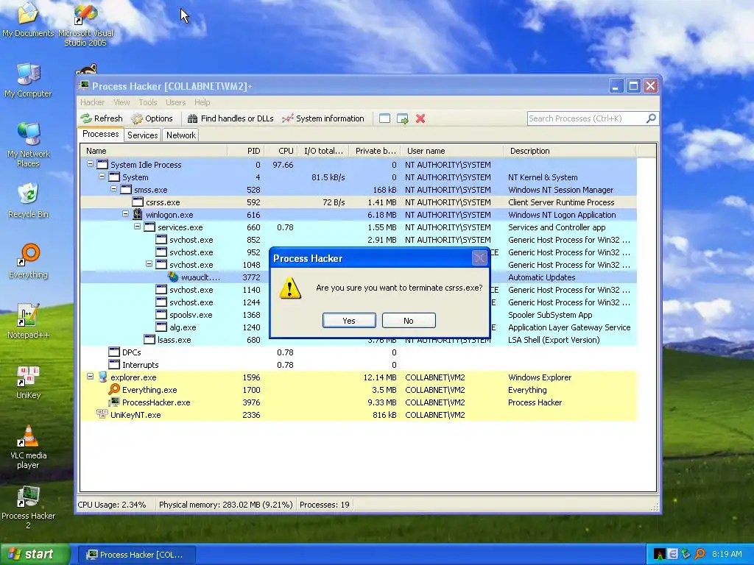Select the UniKeyNT.exe process row
754x565 pixels.
tap(359, 415)
